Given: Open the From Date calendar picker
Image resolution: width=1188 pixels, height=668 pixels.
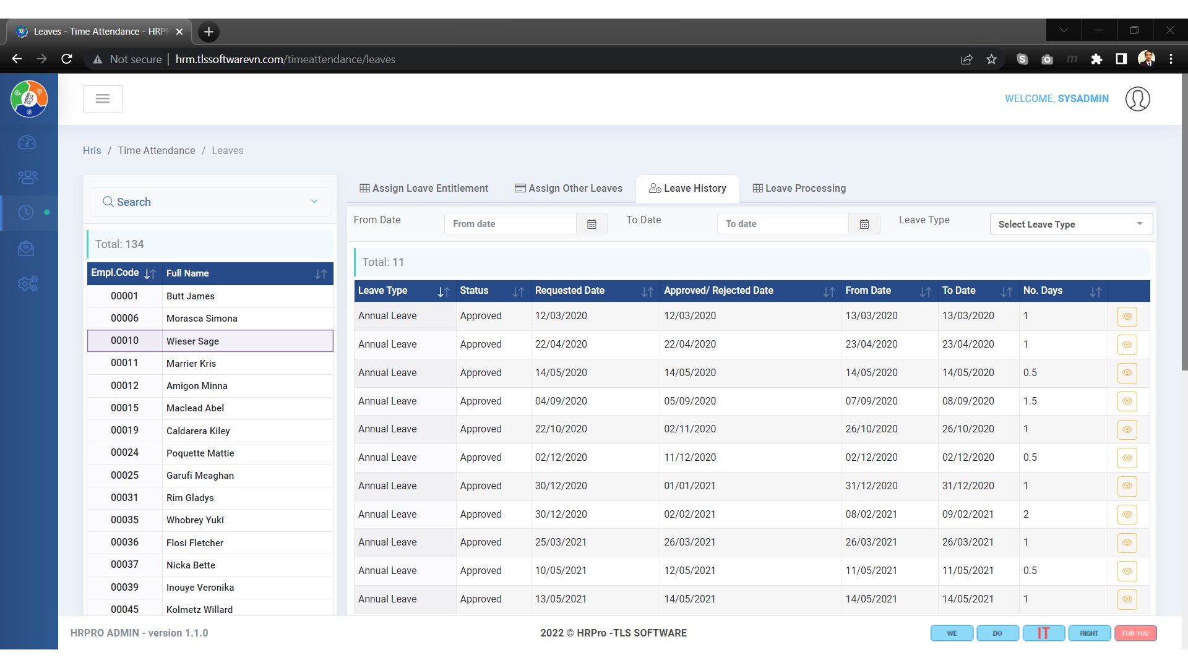Looking at the screenshot, I should (592, 224).
